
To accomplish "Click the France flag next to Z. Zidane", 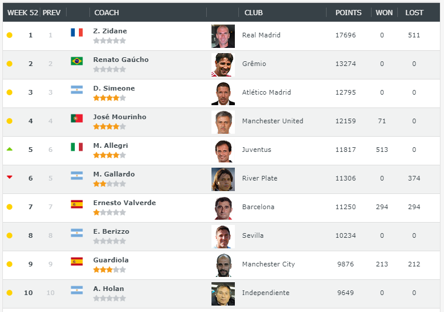I will (x=77, y=33).
